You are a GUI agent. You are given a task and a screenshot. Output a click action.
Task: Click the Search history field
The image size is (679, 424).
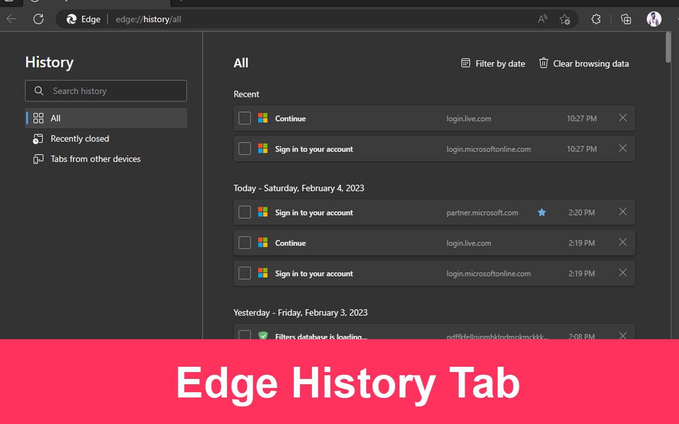[x=106, y=91]
